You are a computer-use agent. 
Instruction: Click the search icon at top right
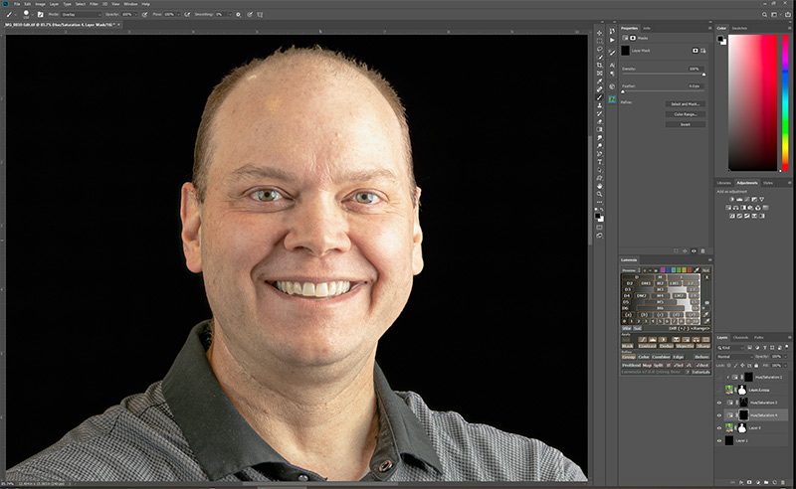pos(764,15)
